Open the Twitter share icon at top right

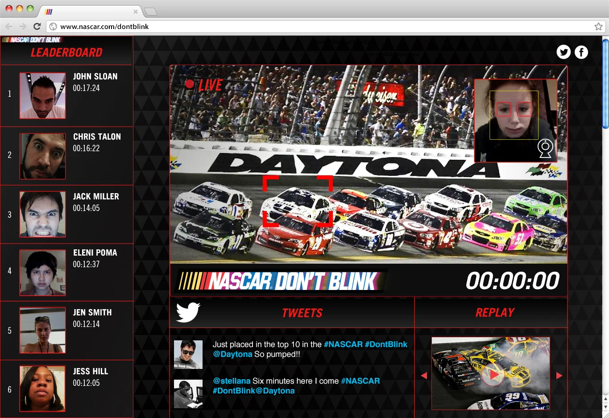pos(563,52)
